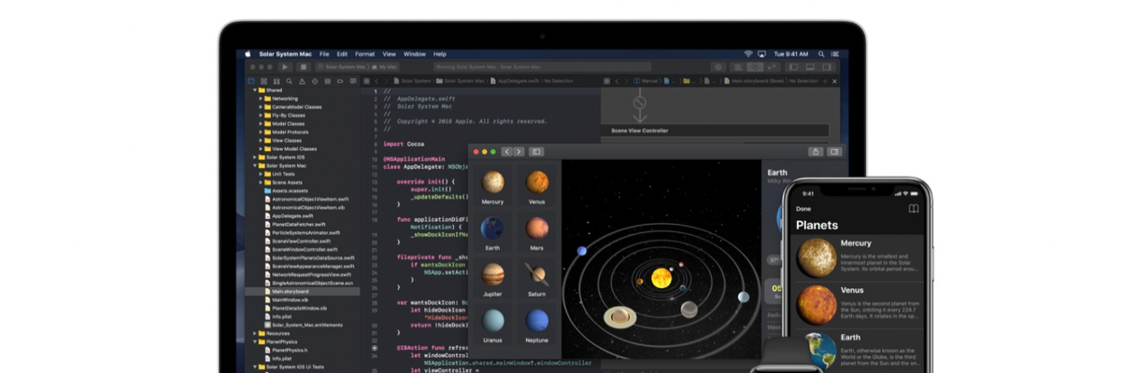Select PlanetDataFetcher.swift file

pyautogui.click(x=299, y=224)
